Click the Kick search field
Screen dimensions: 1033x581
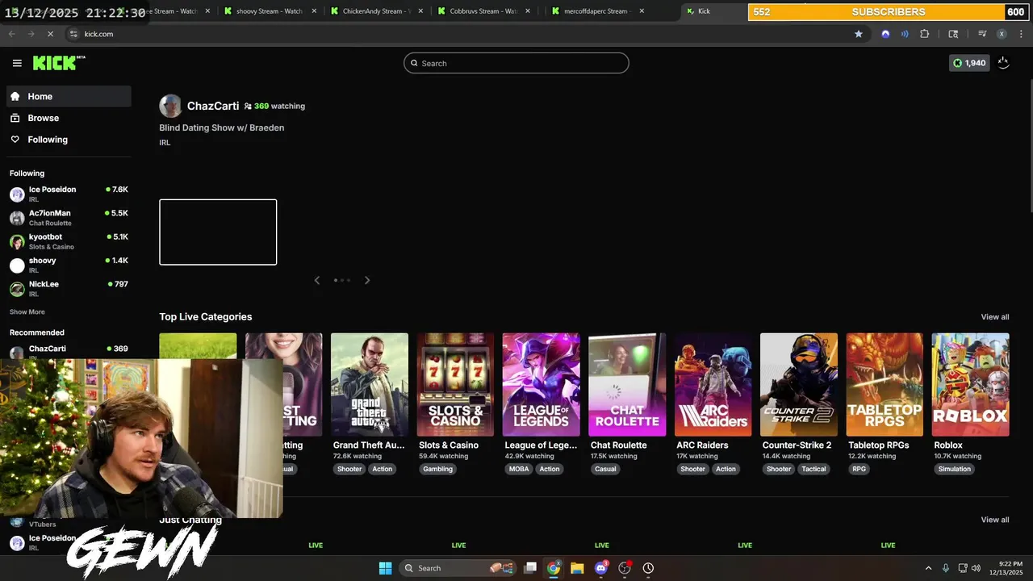(516, 63)
